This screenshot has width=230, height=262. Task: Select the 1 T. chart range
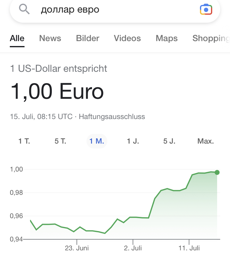click(24, 141)
